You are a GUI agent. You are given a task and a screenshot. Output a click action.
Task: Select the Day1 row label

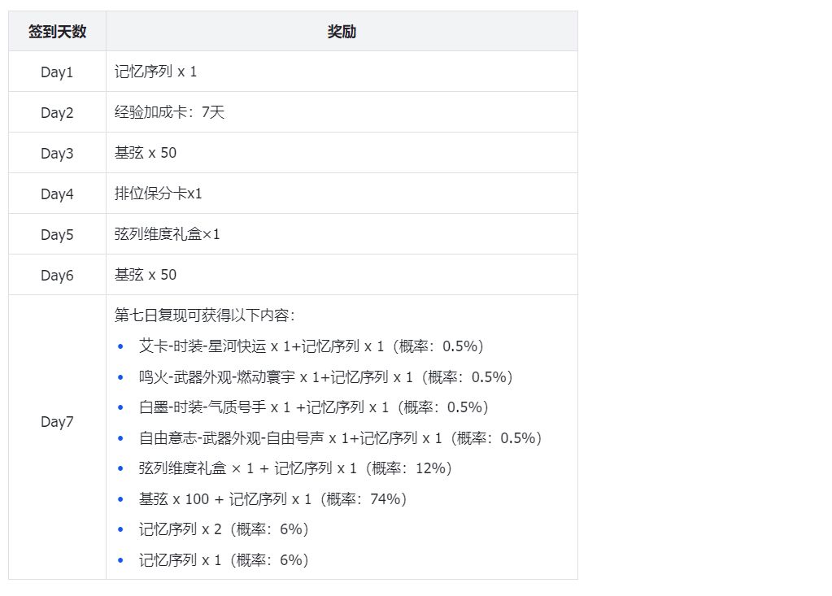point(57,72)
